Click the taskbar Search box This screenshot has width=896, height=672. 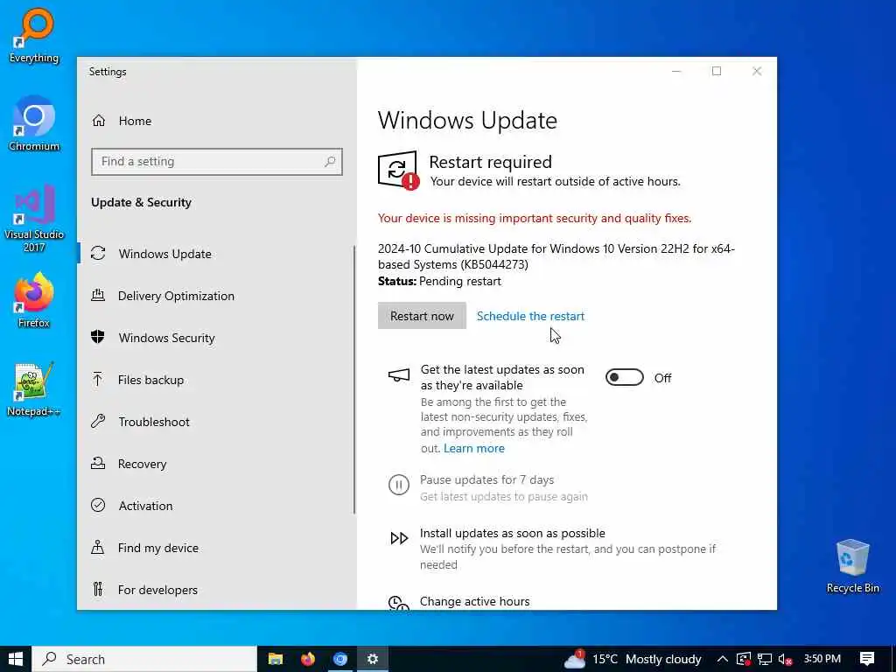click(144, 659)
